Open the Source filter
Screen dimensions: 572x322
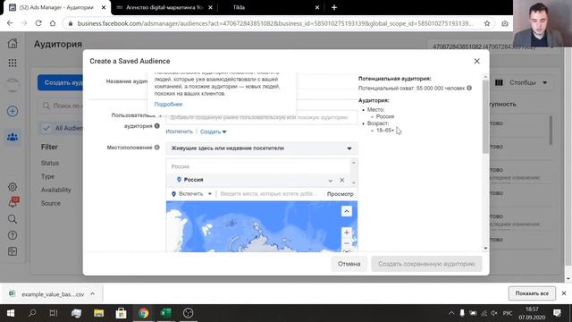51,203
